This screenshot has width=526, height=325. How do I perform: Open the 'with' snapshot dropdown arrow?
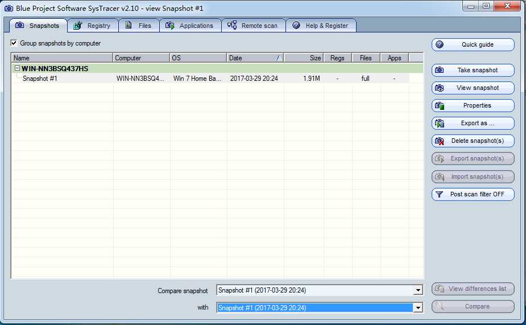pyautogui.click(x=418, y=307)
